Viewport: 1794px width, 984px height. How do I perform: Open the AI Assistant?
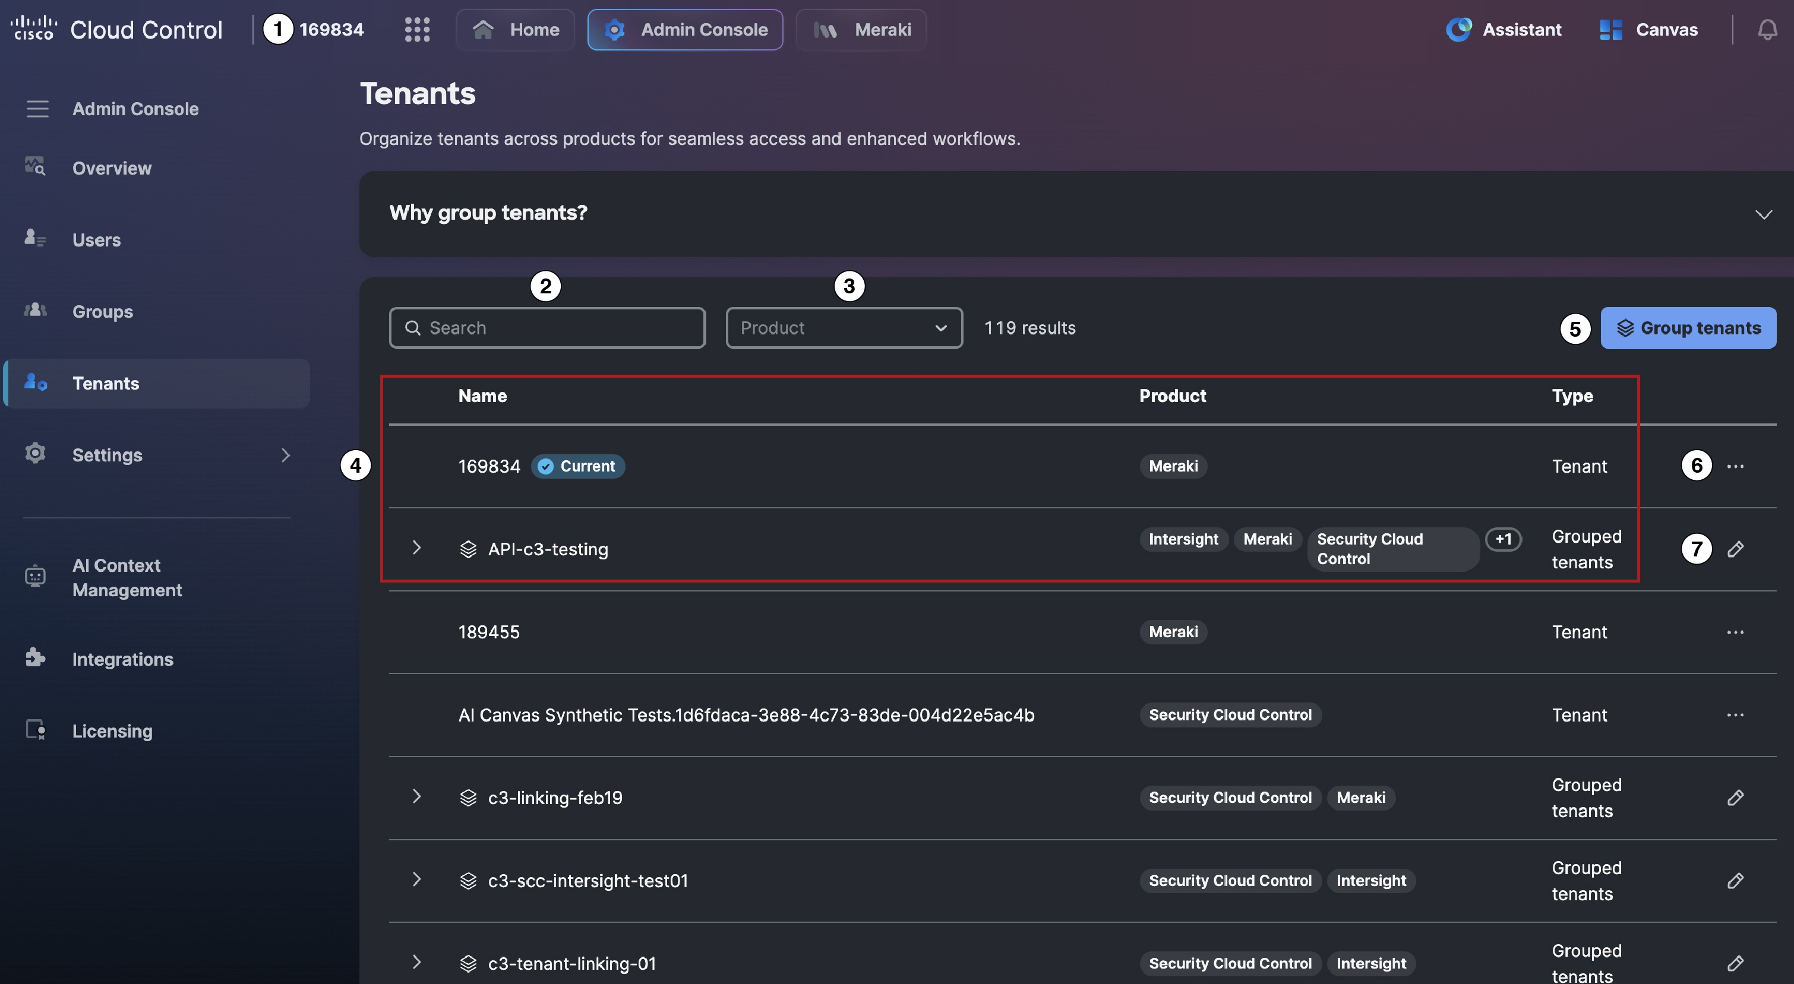1504,29
